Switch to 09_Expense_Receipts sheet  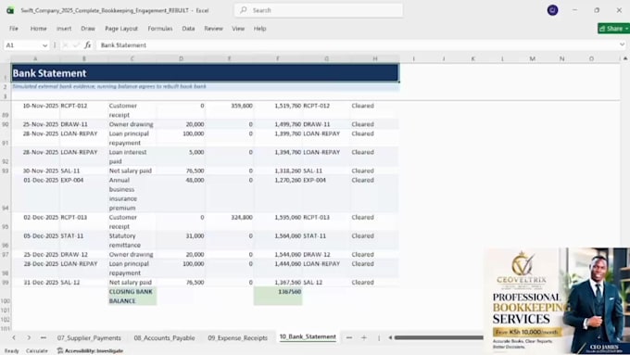point(237,337)
